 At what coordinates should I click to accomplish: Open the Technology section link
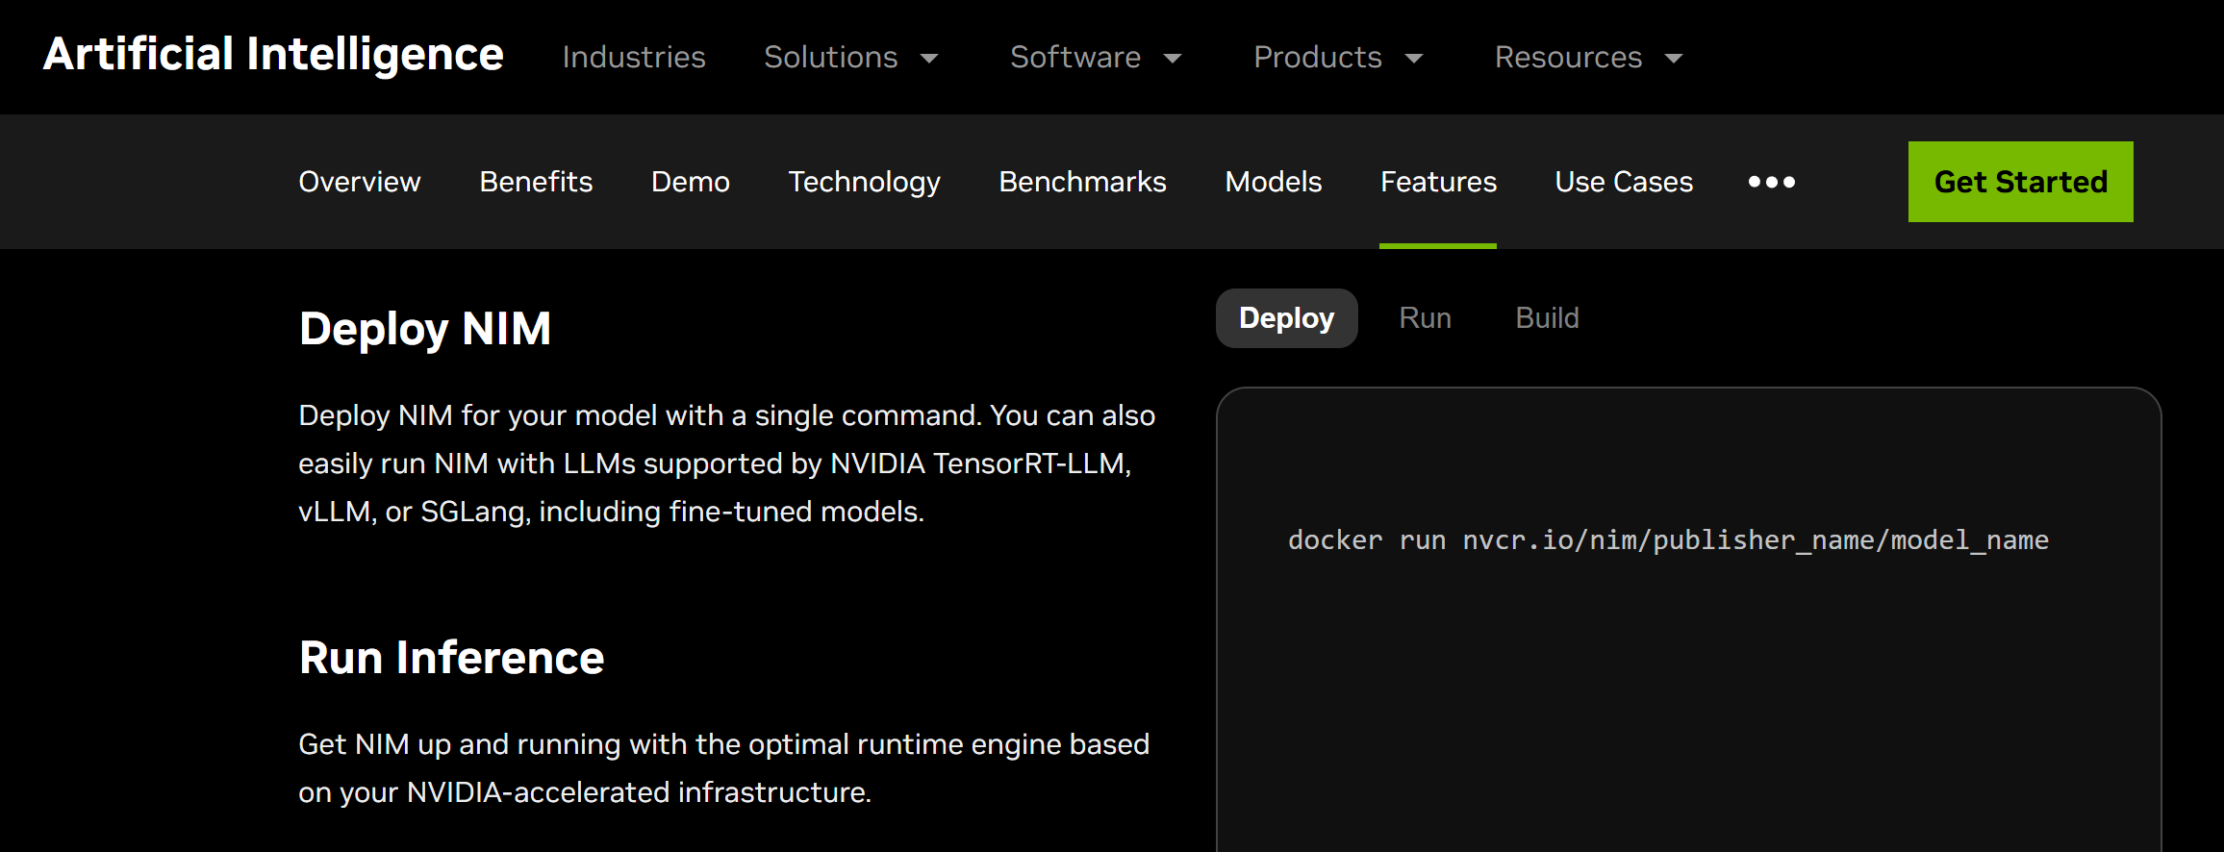click(x=864, y=182)
